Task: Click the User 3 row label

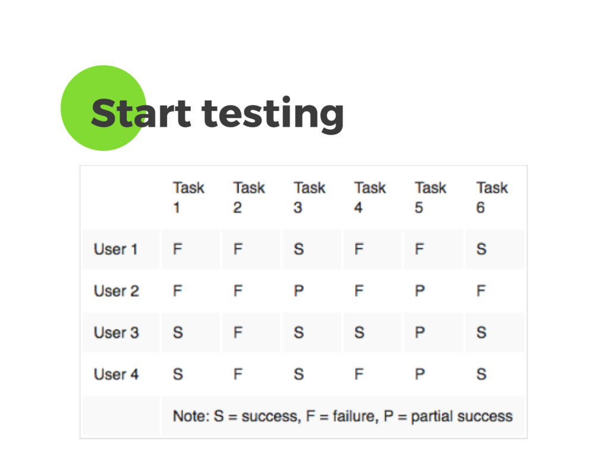Action: 117,332
